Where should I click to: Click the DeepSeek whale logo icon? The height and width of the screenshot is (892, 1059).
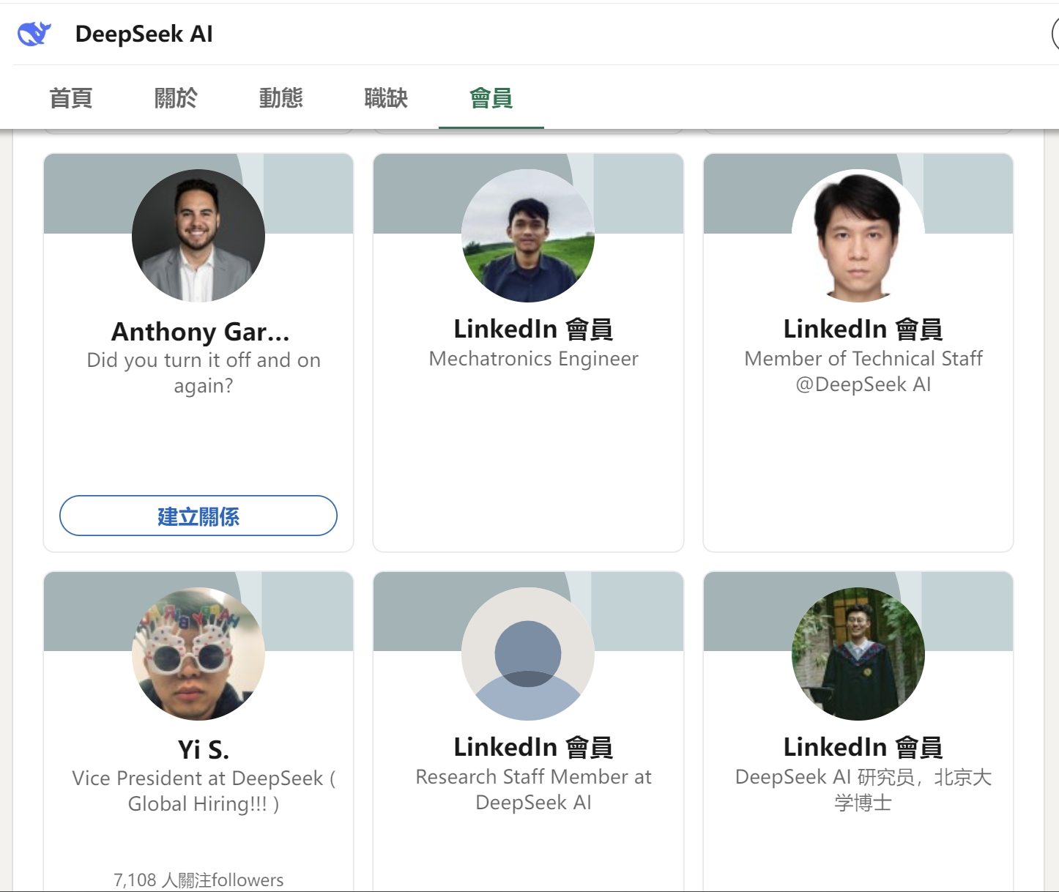(34, 34)
